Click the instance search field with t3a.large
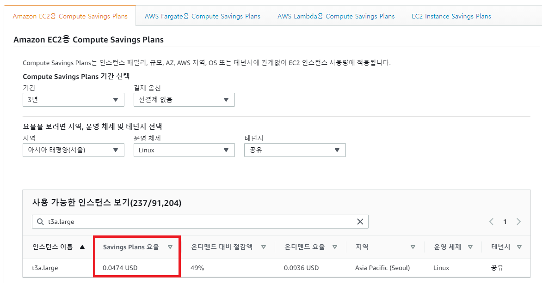The image size is (542, 283). coord(200,222)
